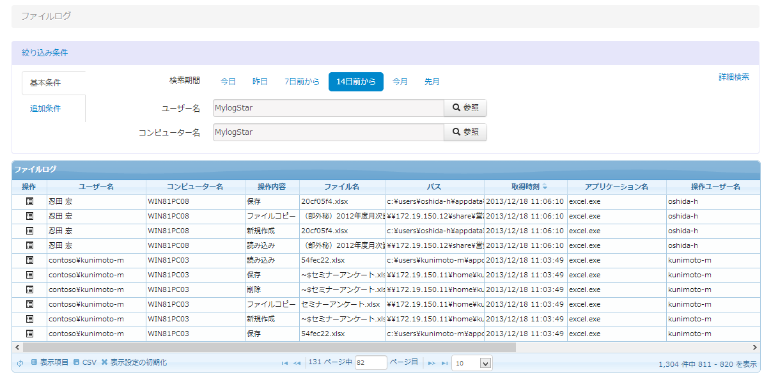Select the 14日前から search period
The width and height of the screenshot is (771, 377).
click(x=356, y=82)
